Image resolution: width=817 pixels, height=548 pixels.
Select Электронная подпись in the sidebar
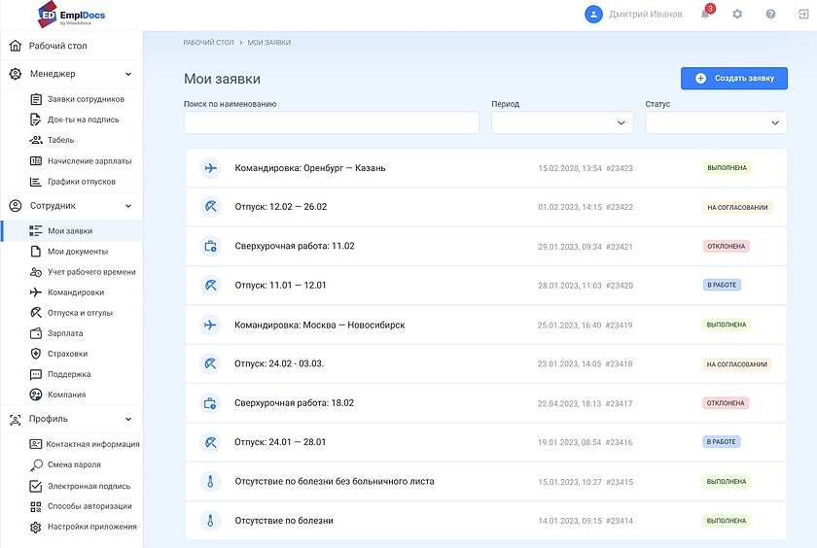click(88, 486)
